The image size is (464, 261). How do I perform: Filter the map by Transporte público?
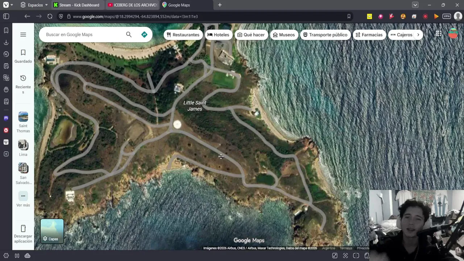(x=325, y=35)
